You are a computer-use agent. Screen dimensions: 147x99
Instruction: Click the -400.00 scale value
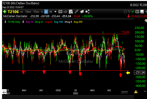click(140, 86)
